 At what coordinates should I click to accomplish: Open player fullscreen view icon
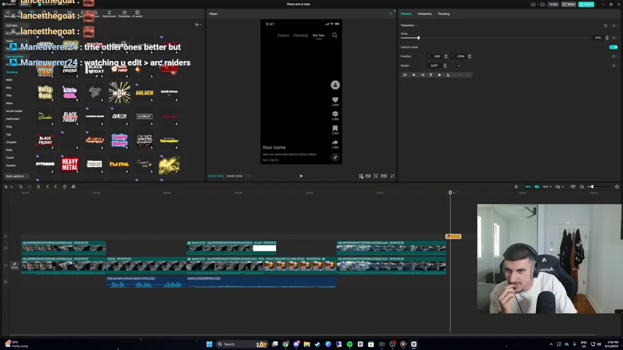392,176
